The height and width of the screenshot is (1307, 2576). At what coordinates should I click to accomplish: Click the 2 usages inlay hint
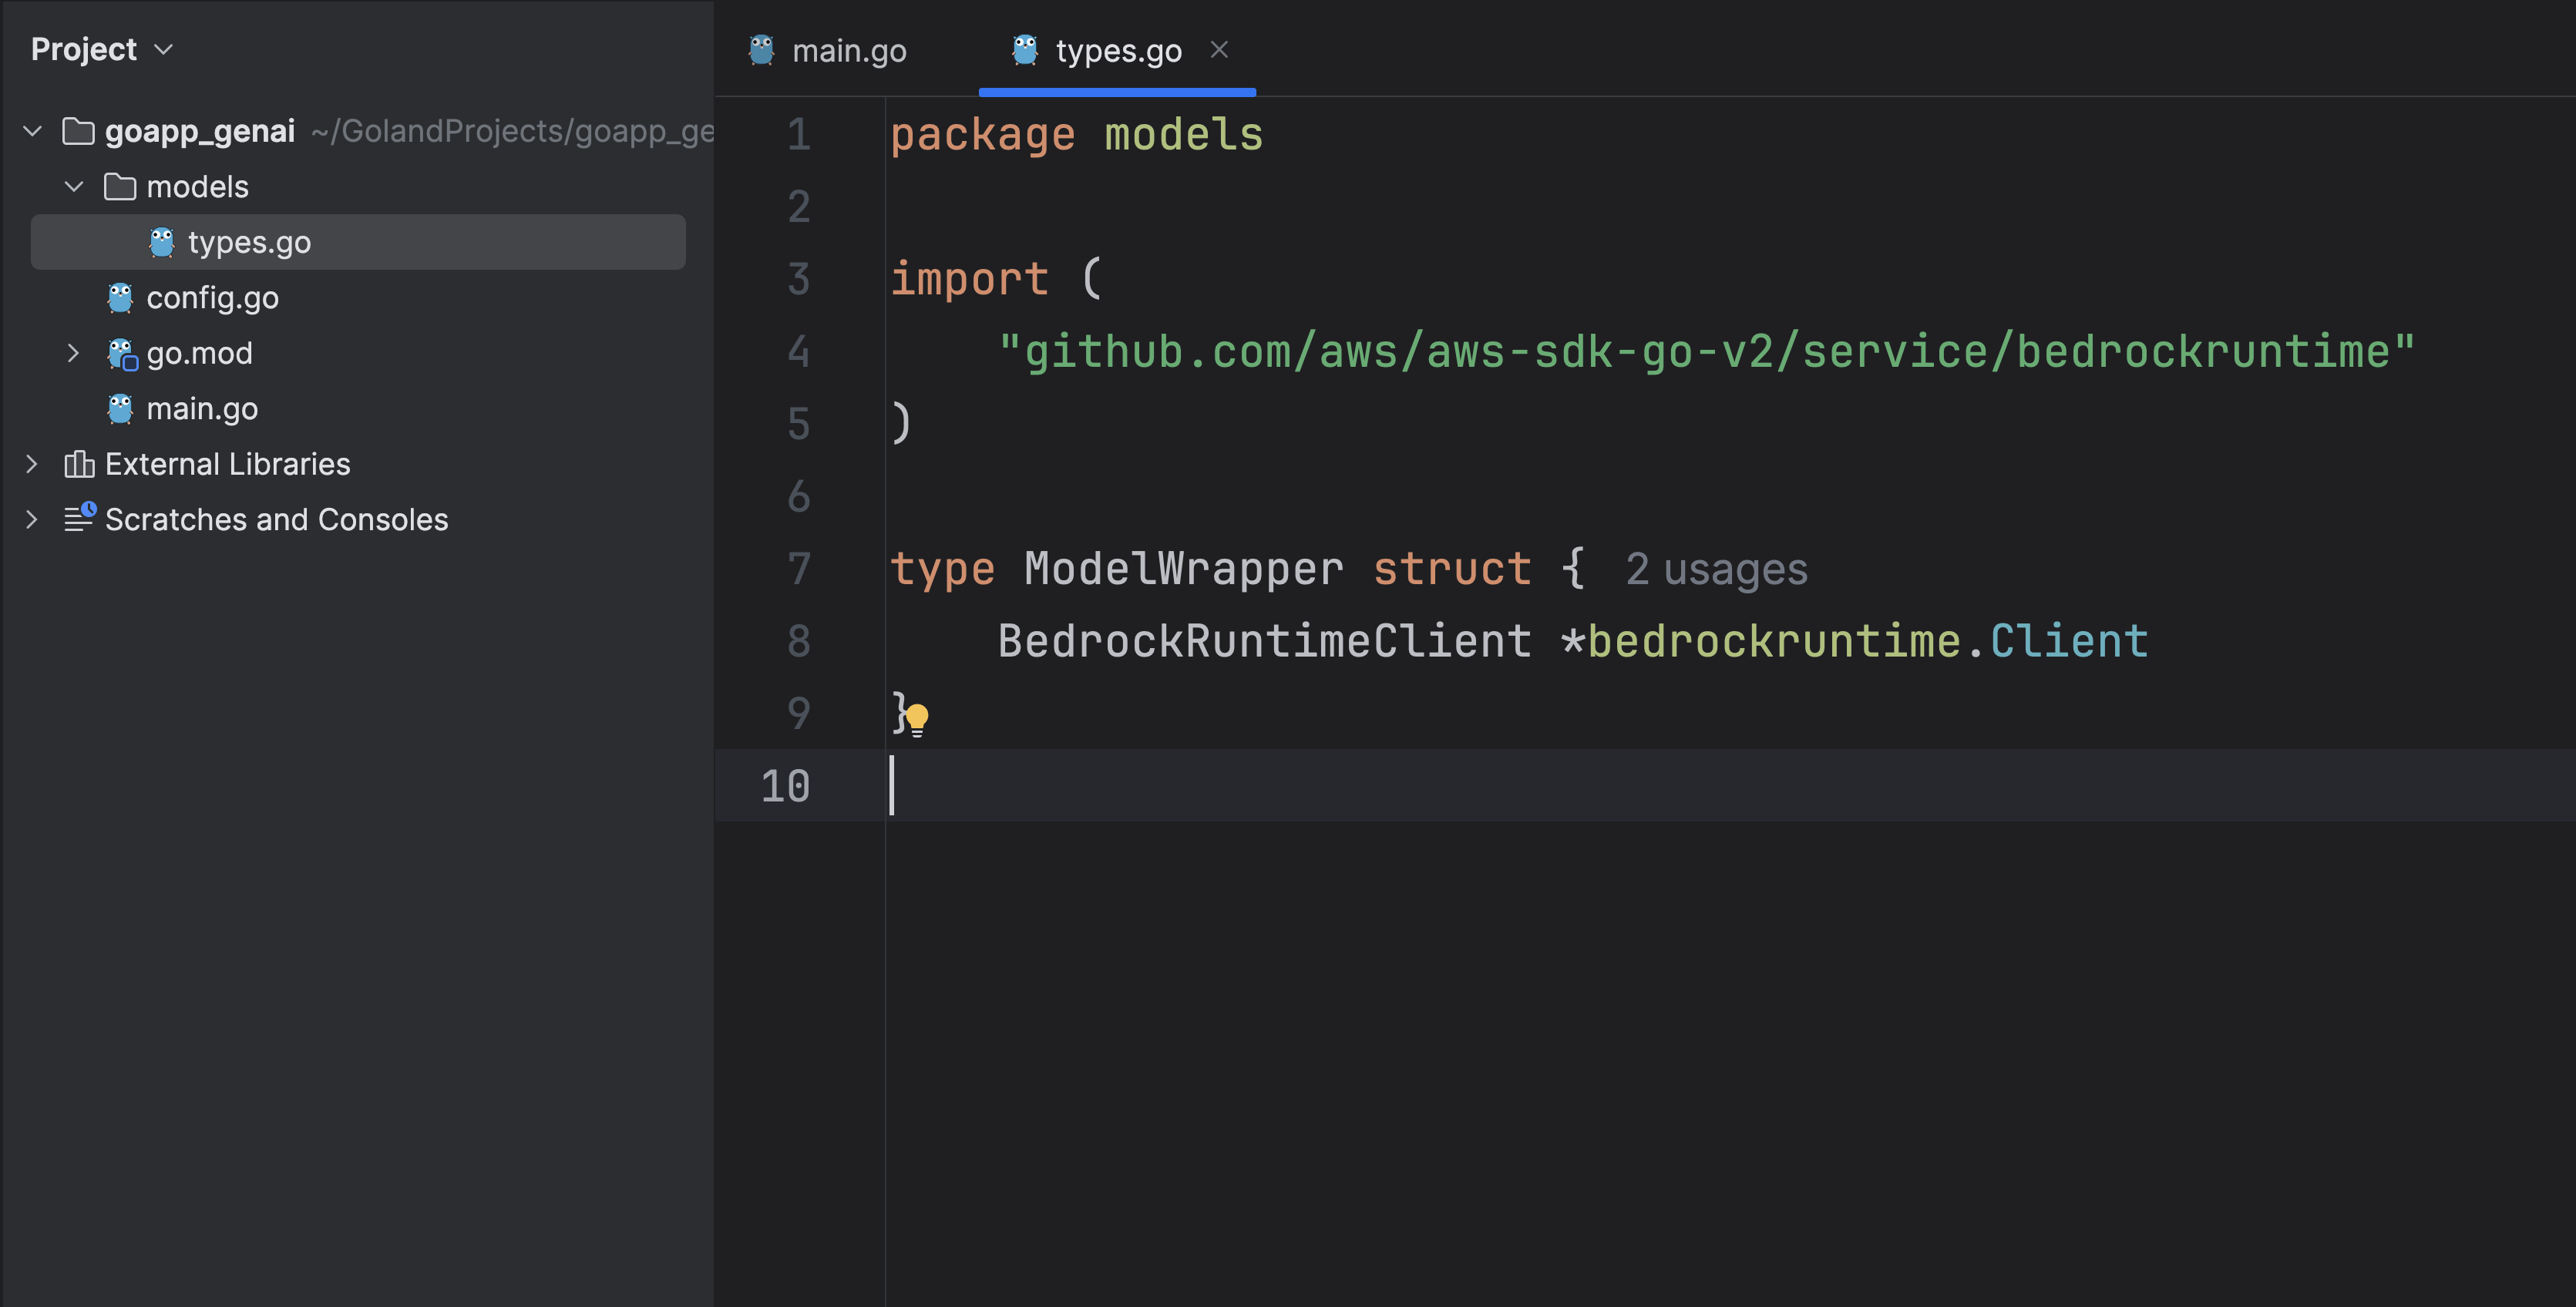click(1716, 569)
